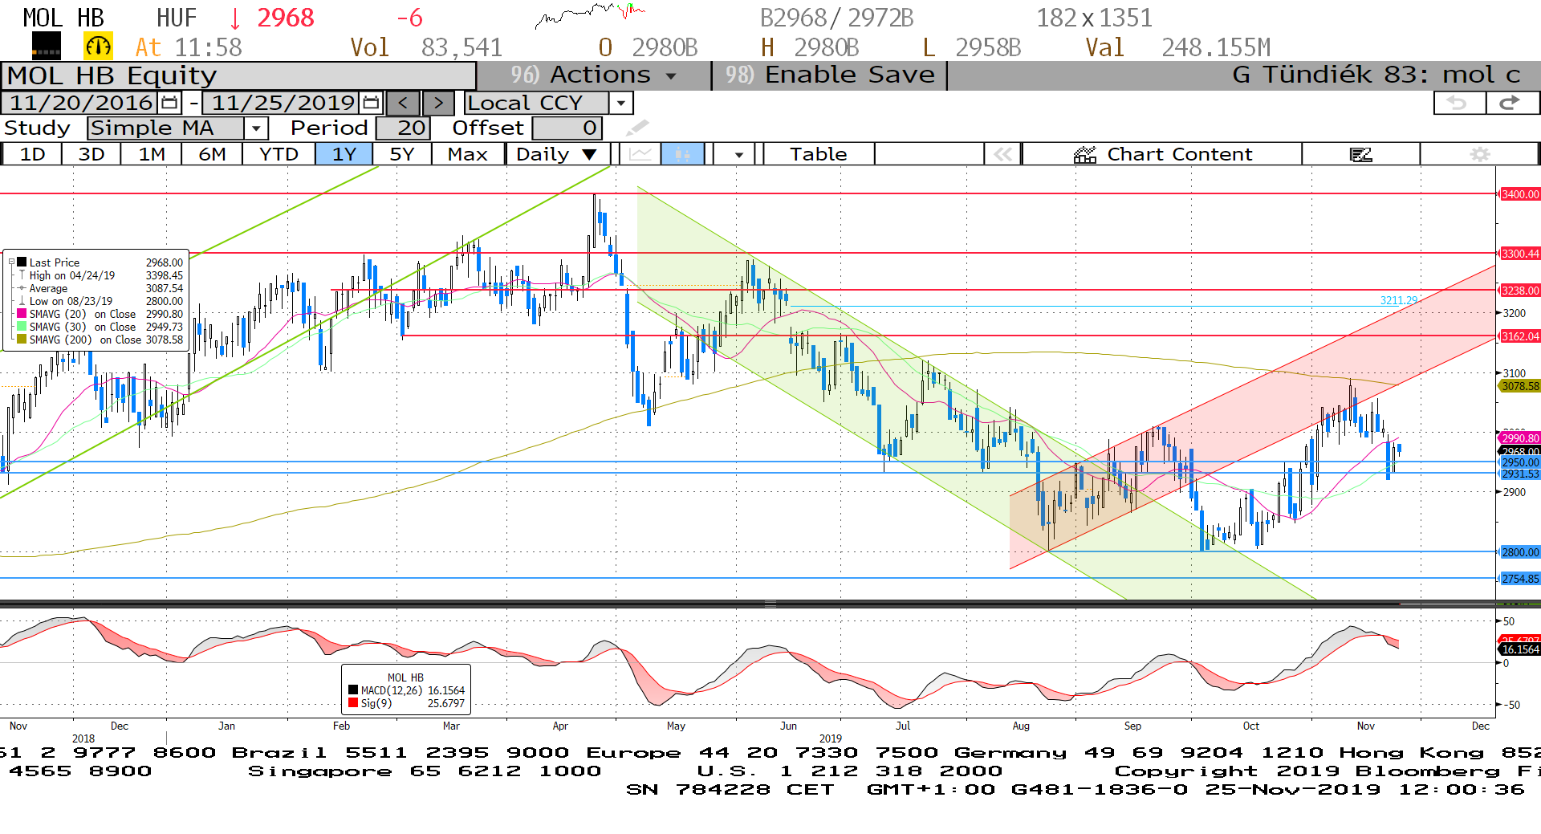The image size is (1541, 834).
Task: Collapse the Last Price legend tree
Action: 11,262
